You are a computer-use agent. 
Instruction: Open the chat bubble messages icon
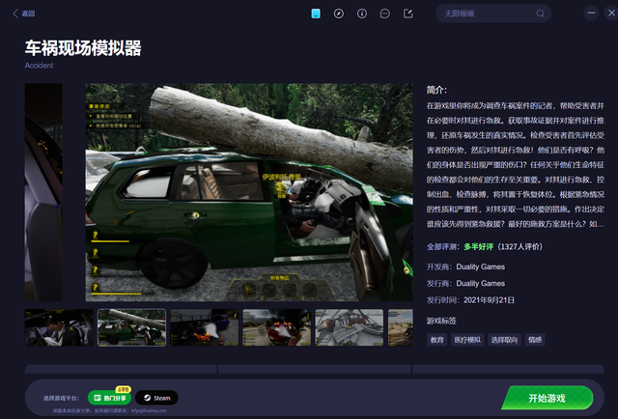(385, 14)
